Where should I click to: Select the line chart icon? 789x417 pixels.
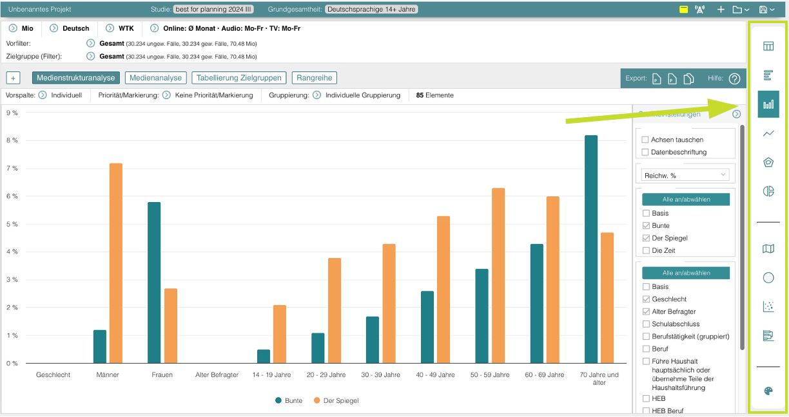768,134
